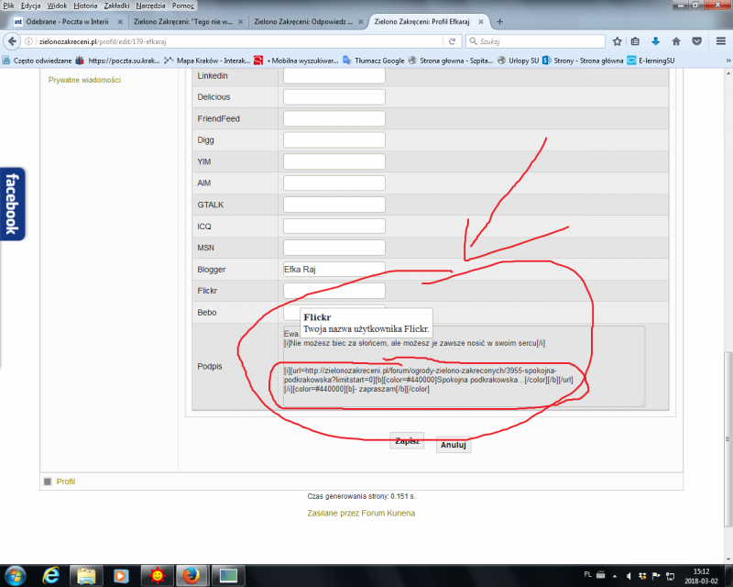Go to the browser Home icon
Screen dimensions: 733x587
(676, 41)
